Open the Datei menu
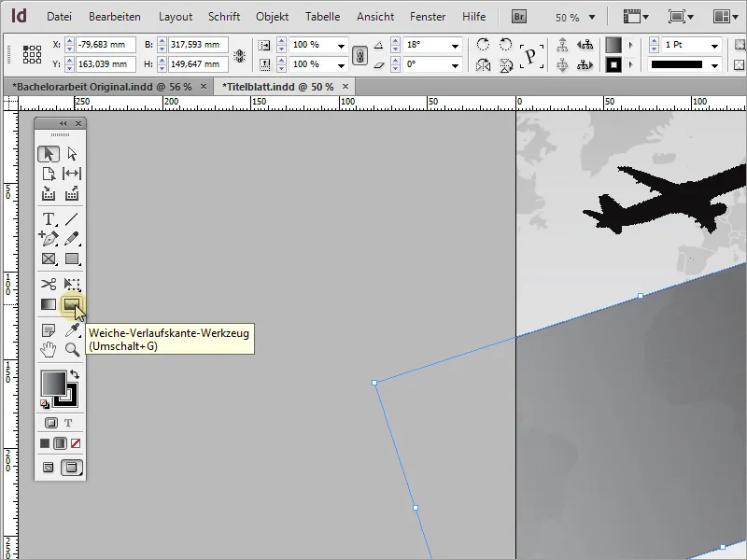 coord(59,17)
